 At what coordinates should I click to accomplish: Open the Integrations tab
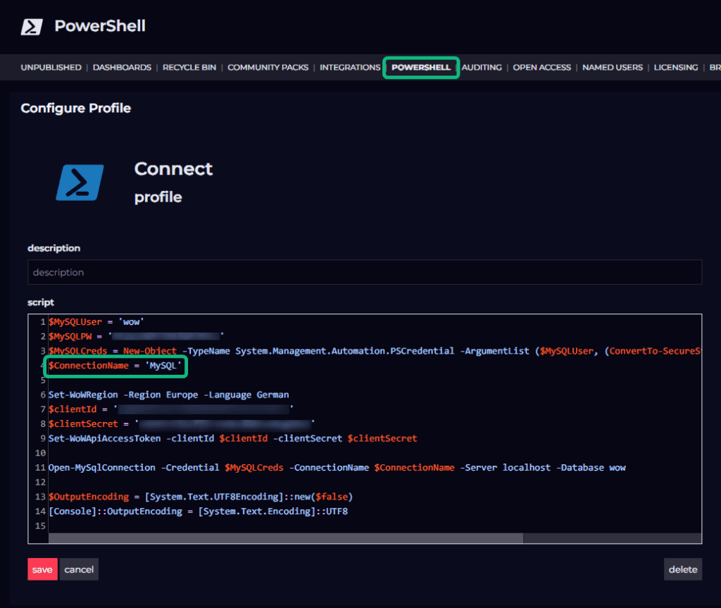pos(350,67)
